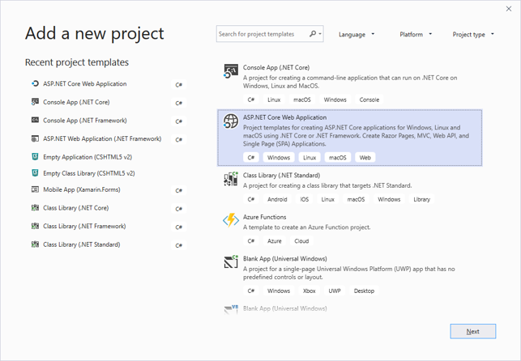521x361 pixels.
Task: Click the Class Library (.NET Standard) icon
Action: click(231, 180)
